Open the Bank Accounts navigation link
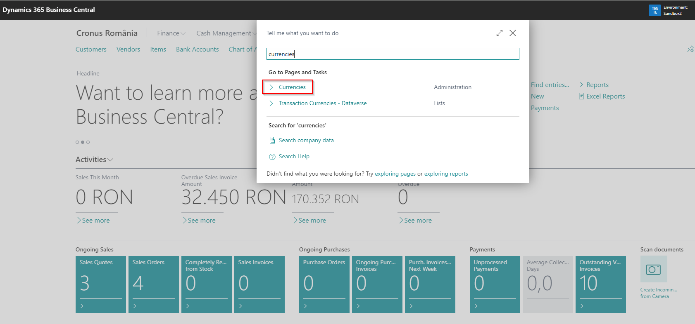695x324 pixels. coord(197,49)
